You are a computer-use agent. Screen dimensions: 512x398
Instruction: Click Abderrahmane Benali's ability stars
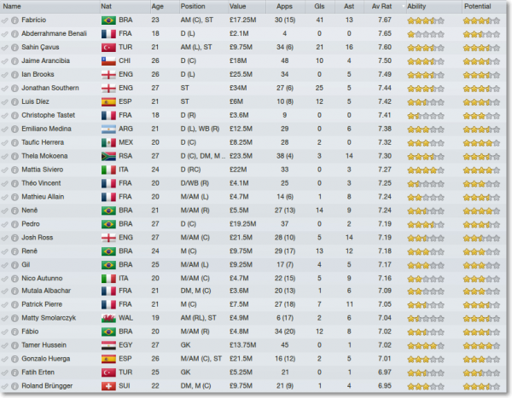[426, 34]
